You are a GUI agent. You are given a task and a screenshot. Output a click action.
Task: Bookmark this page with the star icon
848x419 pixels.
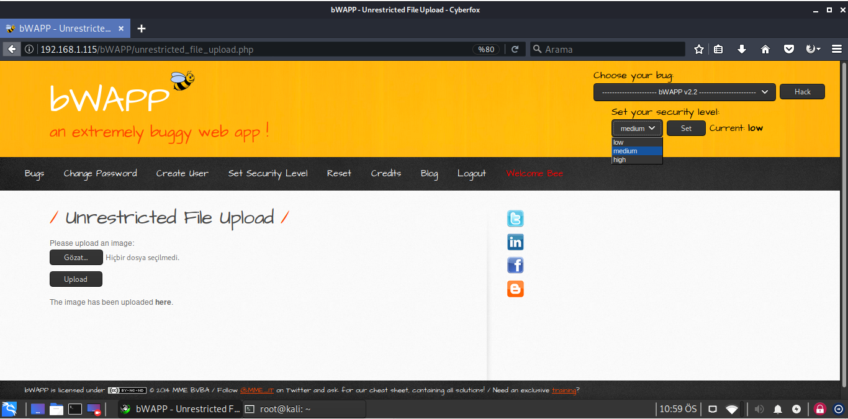pyautogui.click(x=699, y=49)
